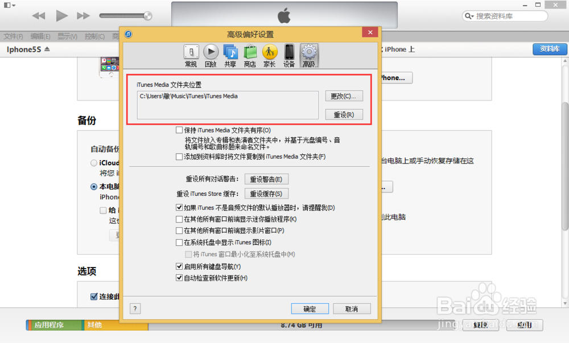Check 在系统托盘中显示 iTunes 图标
This screenshot has height=343, width=569.
pos(179,244)
